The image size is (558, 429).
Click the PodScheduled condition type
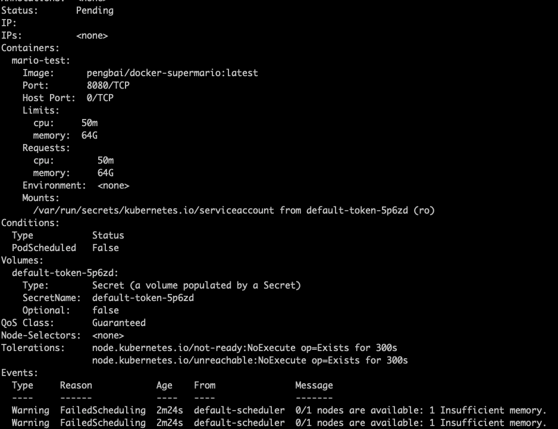click(44, 248)
